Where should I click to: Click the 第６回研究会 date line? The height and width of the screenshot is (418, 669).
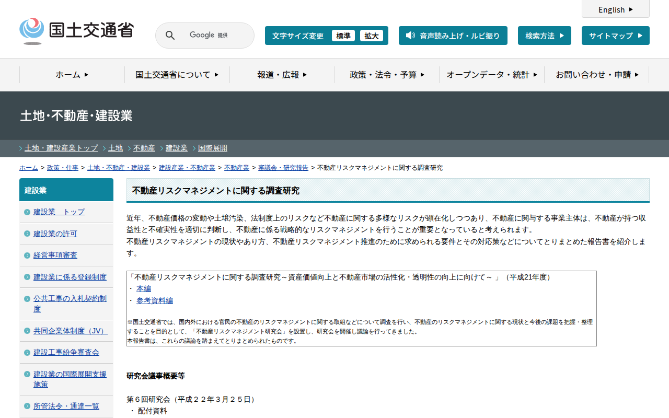(192, 399)
